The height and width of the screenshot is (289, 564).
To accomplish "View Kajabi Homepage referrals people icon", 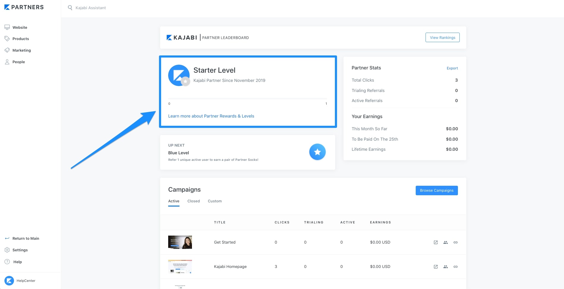I will point(445,267).
